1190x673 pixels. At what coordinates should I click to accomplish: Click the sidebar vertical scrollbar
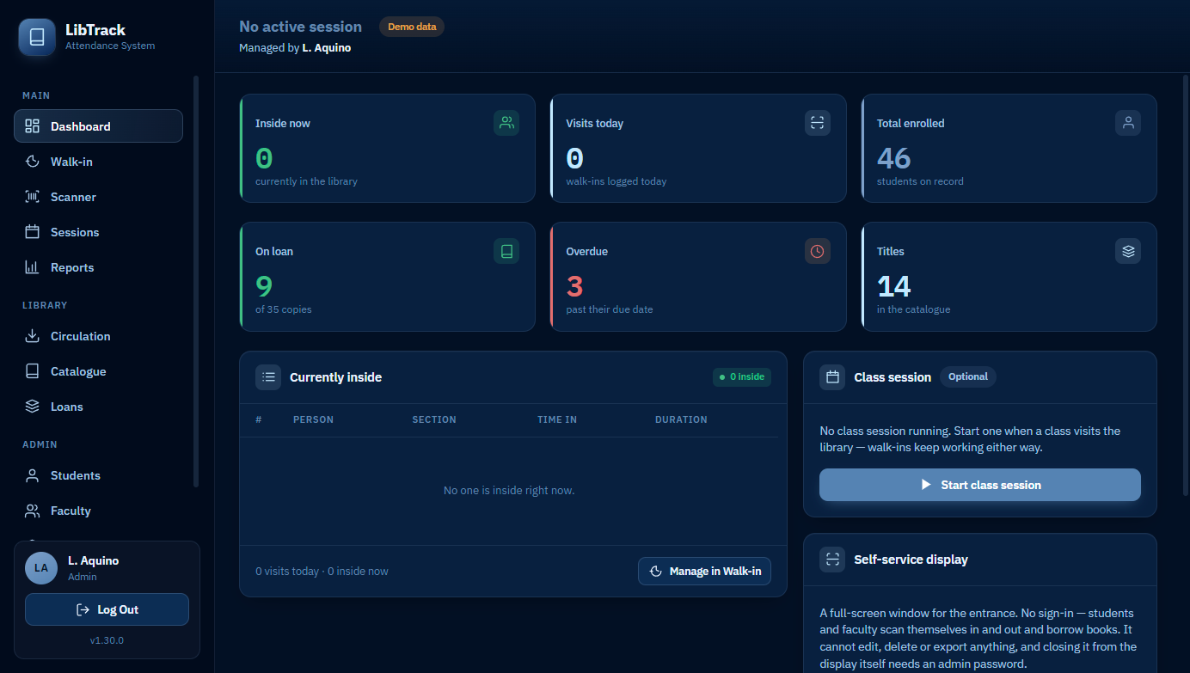(196, 281)
